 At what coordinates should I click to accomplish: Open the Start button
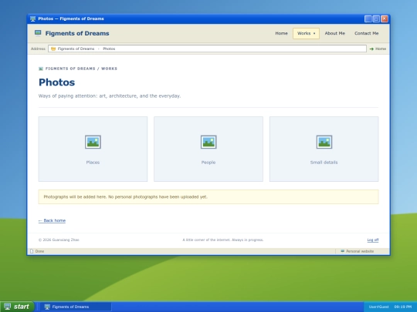(x=17, y=307)
